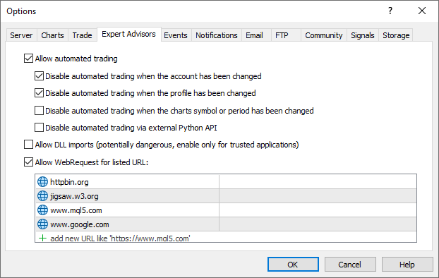Click the globe icon next to httpbin.org
Image resolution: width=439 pixels, height=278 pixels.
pyautogui.click(x=42, y=182)
